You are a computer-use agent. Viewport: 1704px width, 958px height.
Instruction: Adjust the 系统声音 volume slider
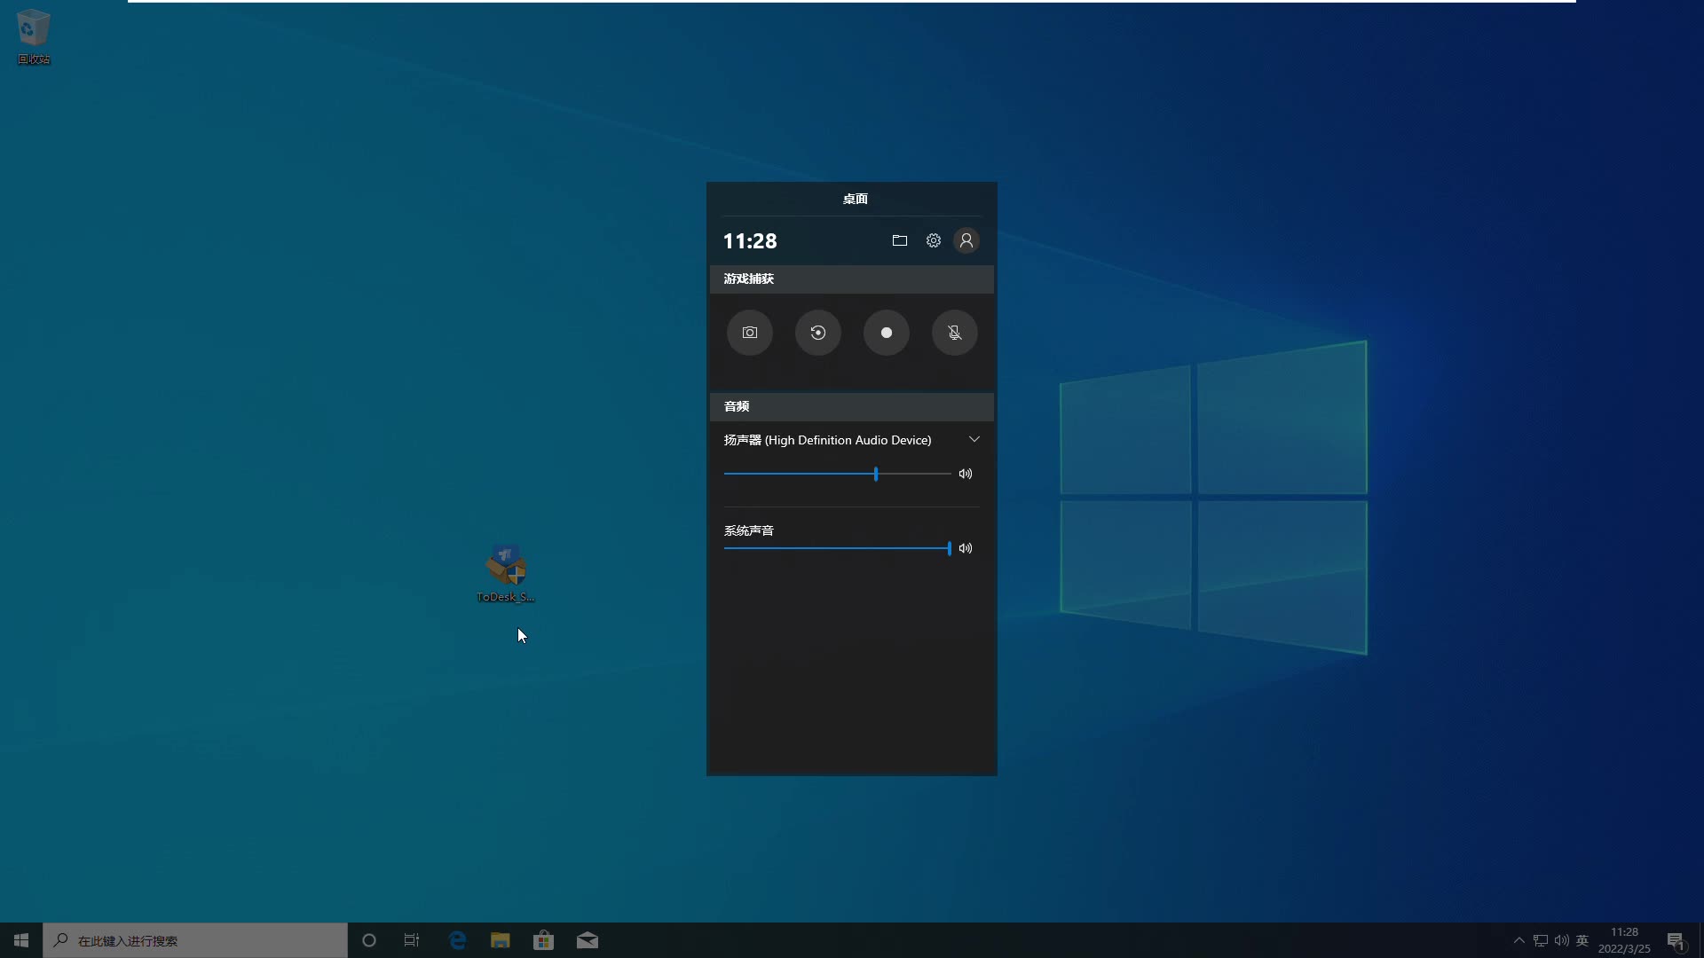coord(838,548)
